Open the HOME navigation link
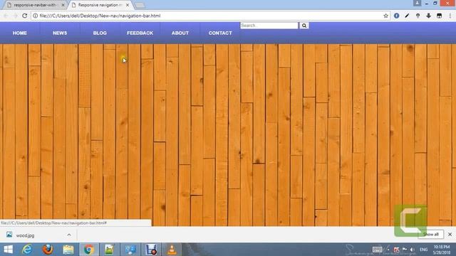456x256 pixels. coord(20,33)
